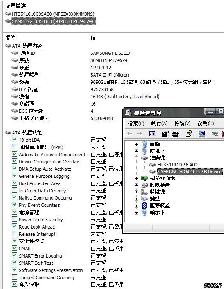Click Scan for hardware changes icon
The height and width of the screenshot is (289, 224).
pos(202,134)
